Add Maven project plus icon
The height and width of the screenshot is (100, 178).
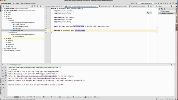tap(168, 9)
